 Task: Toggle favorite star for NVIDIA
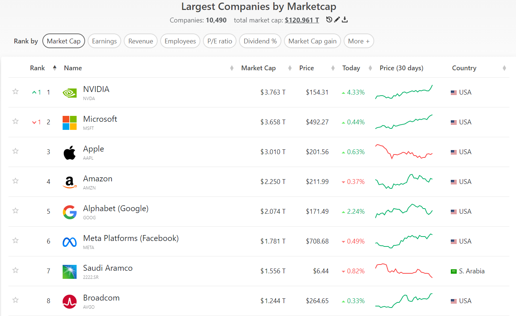coord(15,91)
